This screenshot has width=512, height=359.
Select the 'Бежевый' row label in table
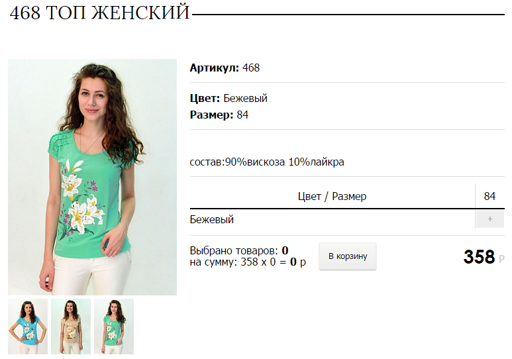click(x=211, y=219)
